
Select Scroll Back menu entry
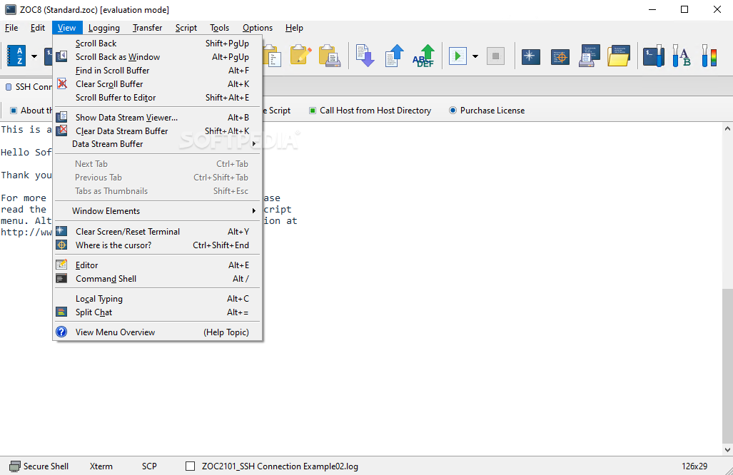point(158,44)
